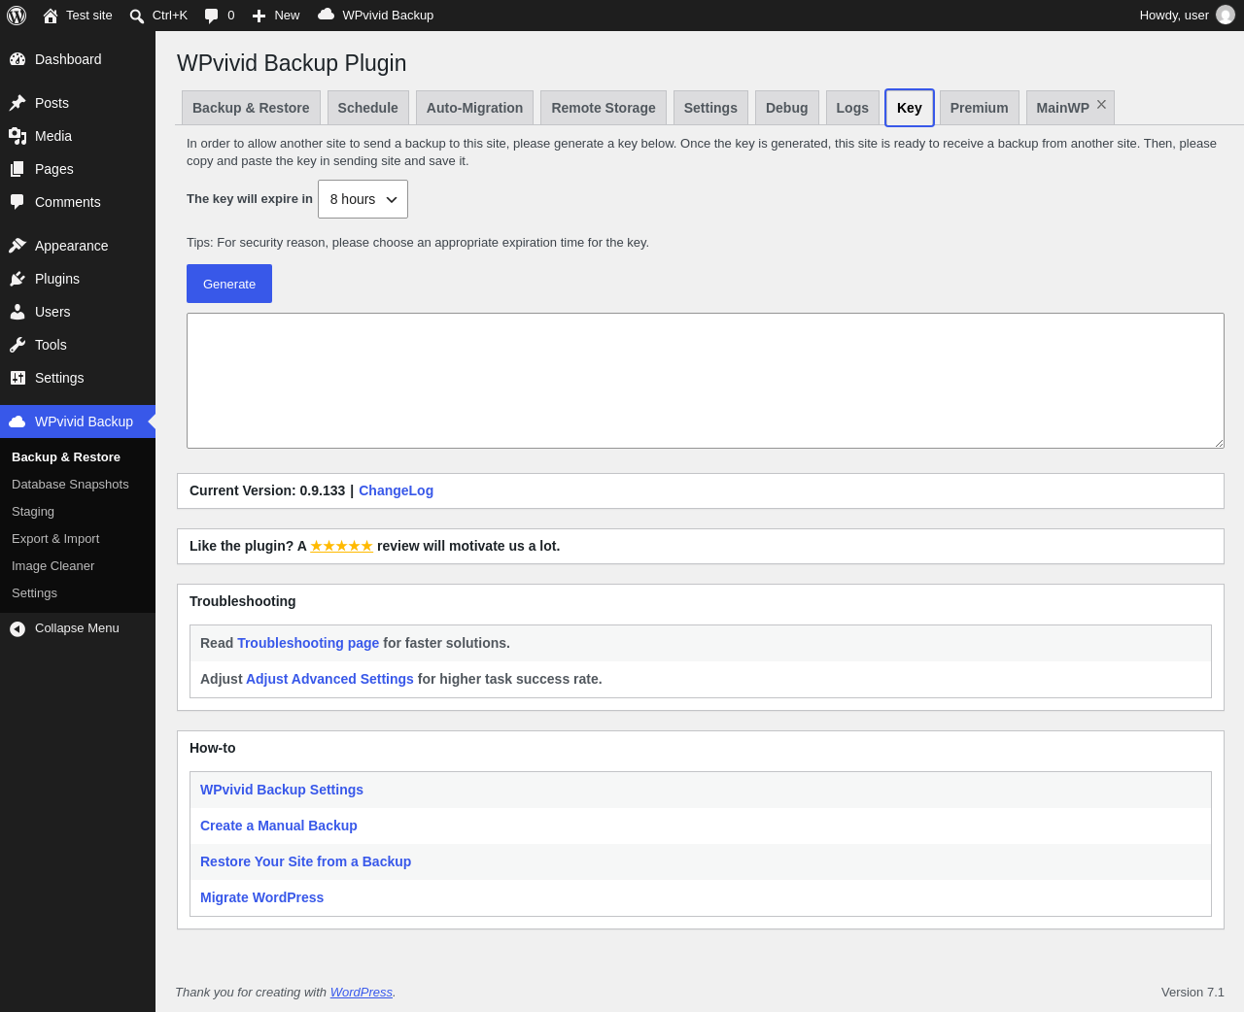The image size is (1244, 1012).
Task: Close the MainWP tab with X
Action: coord(1101,105)
